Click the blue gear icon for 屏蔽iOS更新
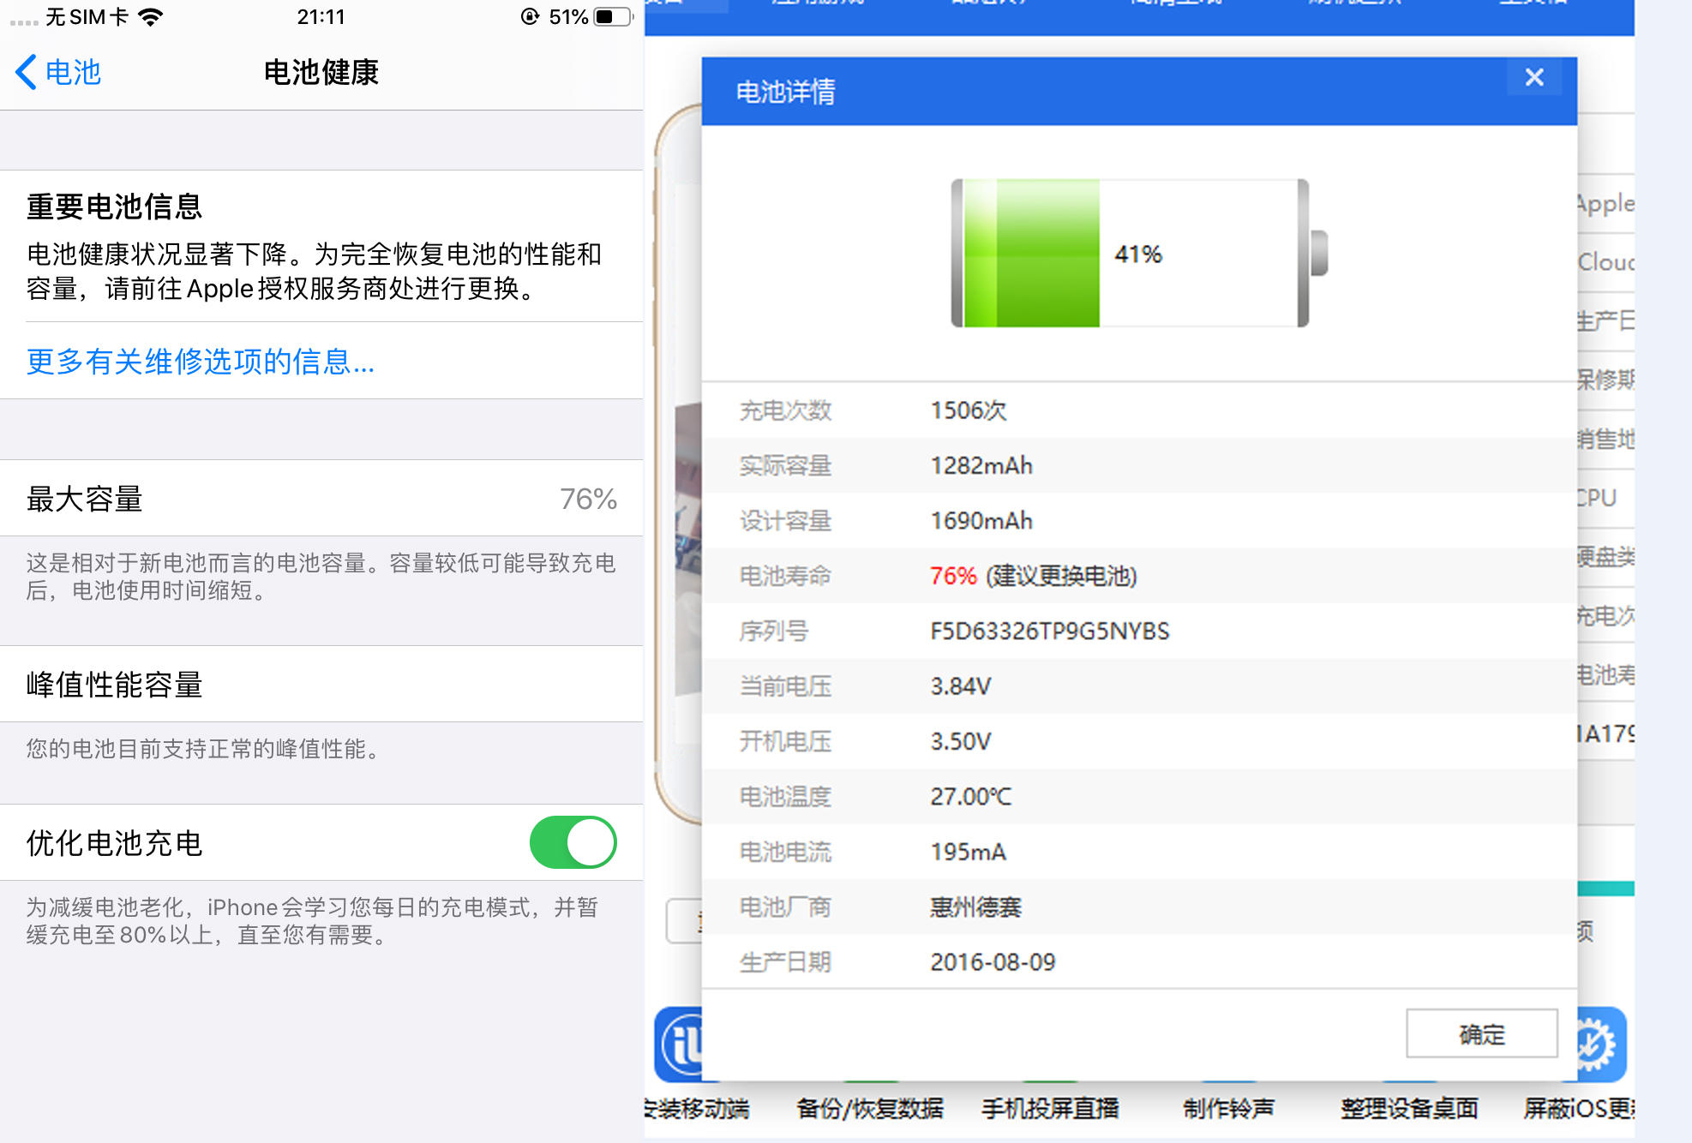This screenshot has width=1692, height=1143. click(1601, 1044)
